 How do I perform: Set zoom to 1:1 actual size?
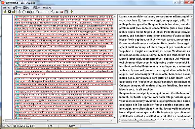[x=28, y=12]
